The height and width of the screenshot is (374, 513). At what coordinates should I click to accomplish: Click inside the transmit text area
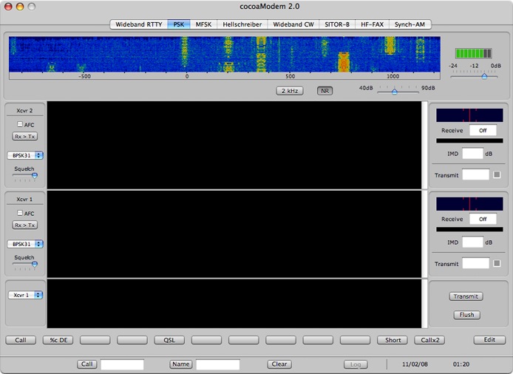234,303
